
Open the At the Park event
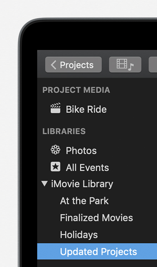point(84,201)
